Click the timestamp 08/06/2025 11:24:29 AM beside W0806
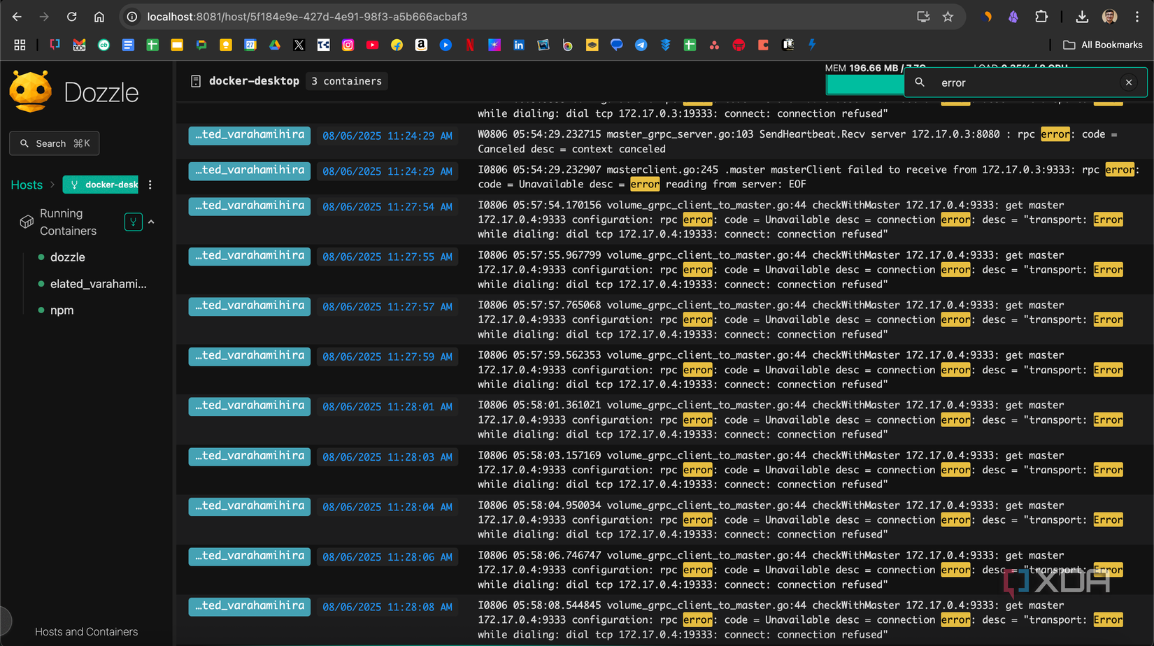The height and width of the screenshot is (646, 1154). [x=387, y=136]
